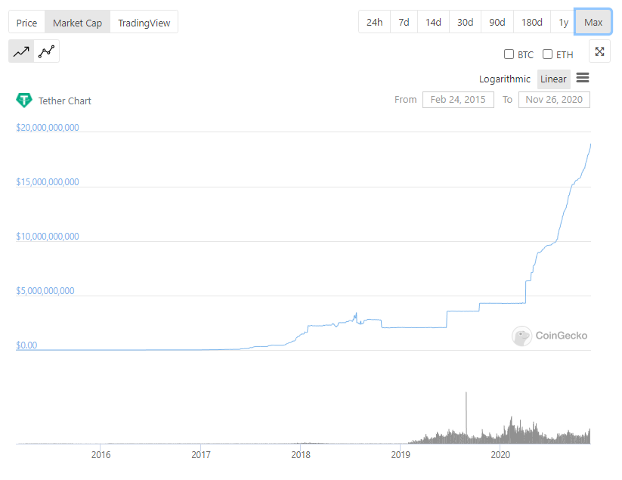Switch to the line chart with data points
Image resolution: width=622 pixels, height=480 pixels.
click(45, 51)
